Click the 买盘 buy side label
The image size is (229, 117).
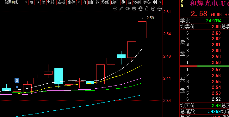[183, 85]
